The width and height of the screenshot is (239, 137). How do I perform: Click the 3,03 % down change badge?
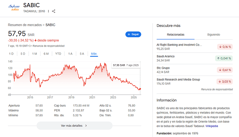pyautogui.click(x=225, y=81)
